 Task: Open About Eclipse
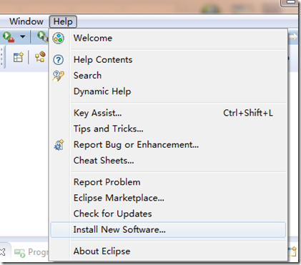pos(168,251)
